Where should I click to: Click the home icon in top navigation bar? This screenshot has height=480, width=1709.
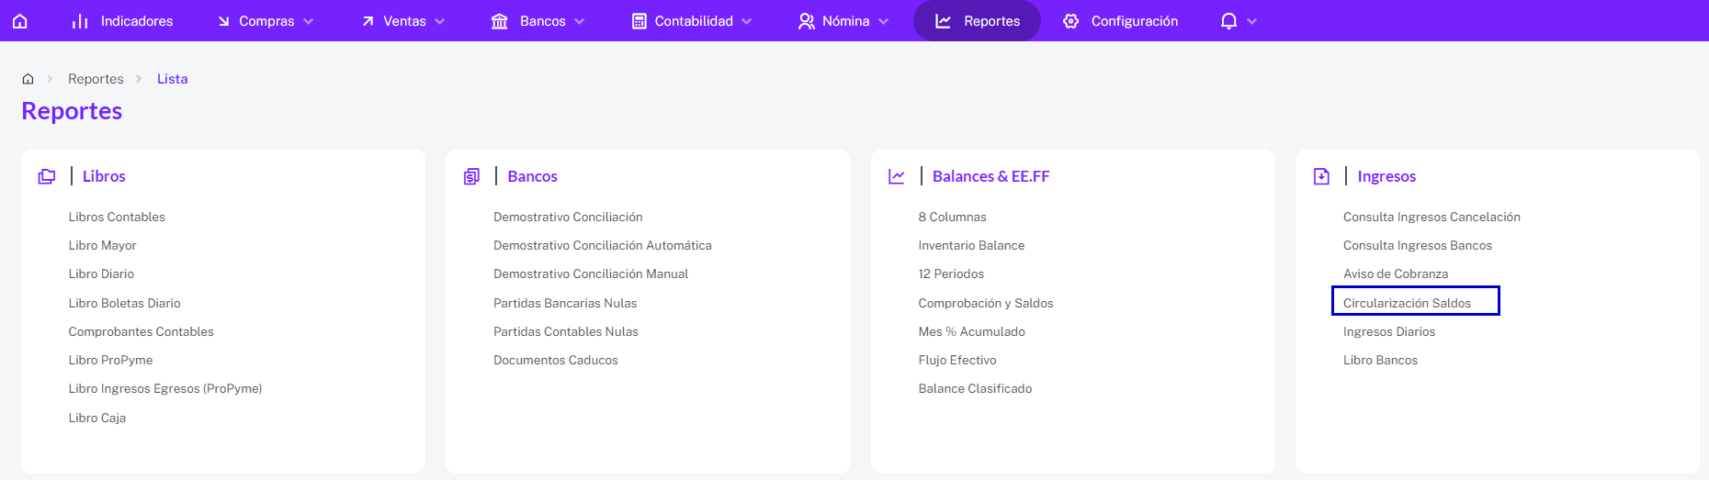20,20
